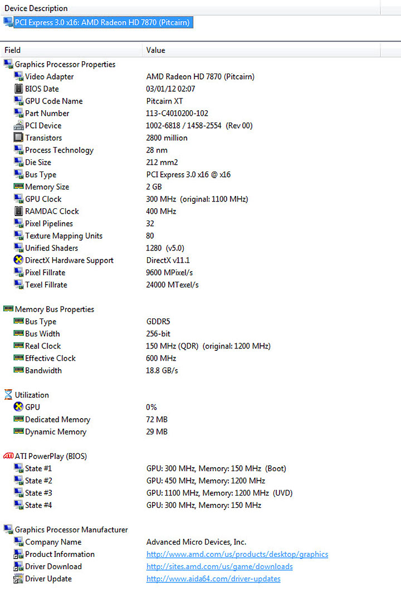The image size is (401, 593).
Task: Click the Dynamic Memory RAM icon
Action: (18, 431)
